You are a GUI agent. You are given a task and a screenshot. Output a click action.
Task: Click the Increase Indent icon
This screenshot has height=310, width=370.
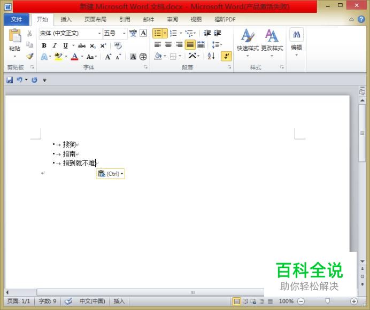[x=217, y=33]
